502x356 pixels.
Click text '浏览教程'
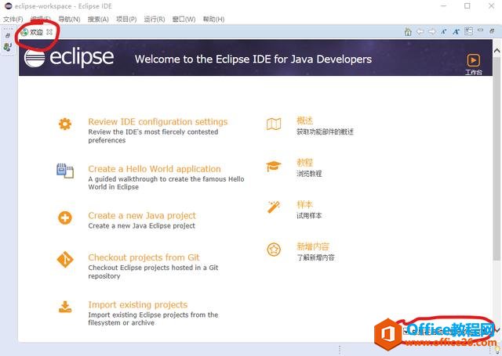click(309, 174)
